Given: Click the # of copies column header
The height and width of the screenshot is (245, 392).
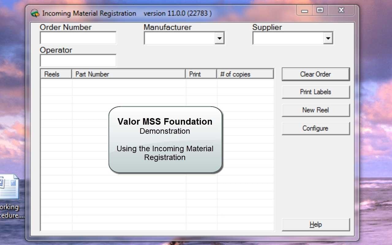Looking at the screenshot, I should (245, 74).
